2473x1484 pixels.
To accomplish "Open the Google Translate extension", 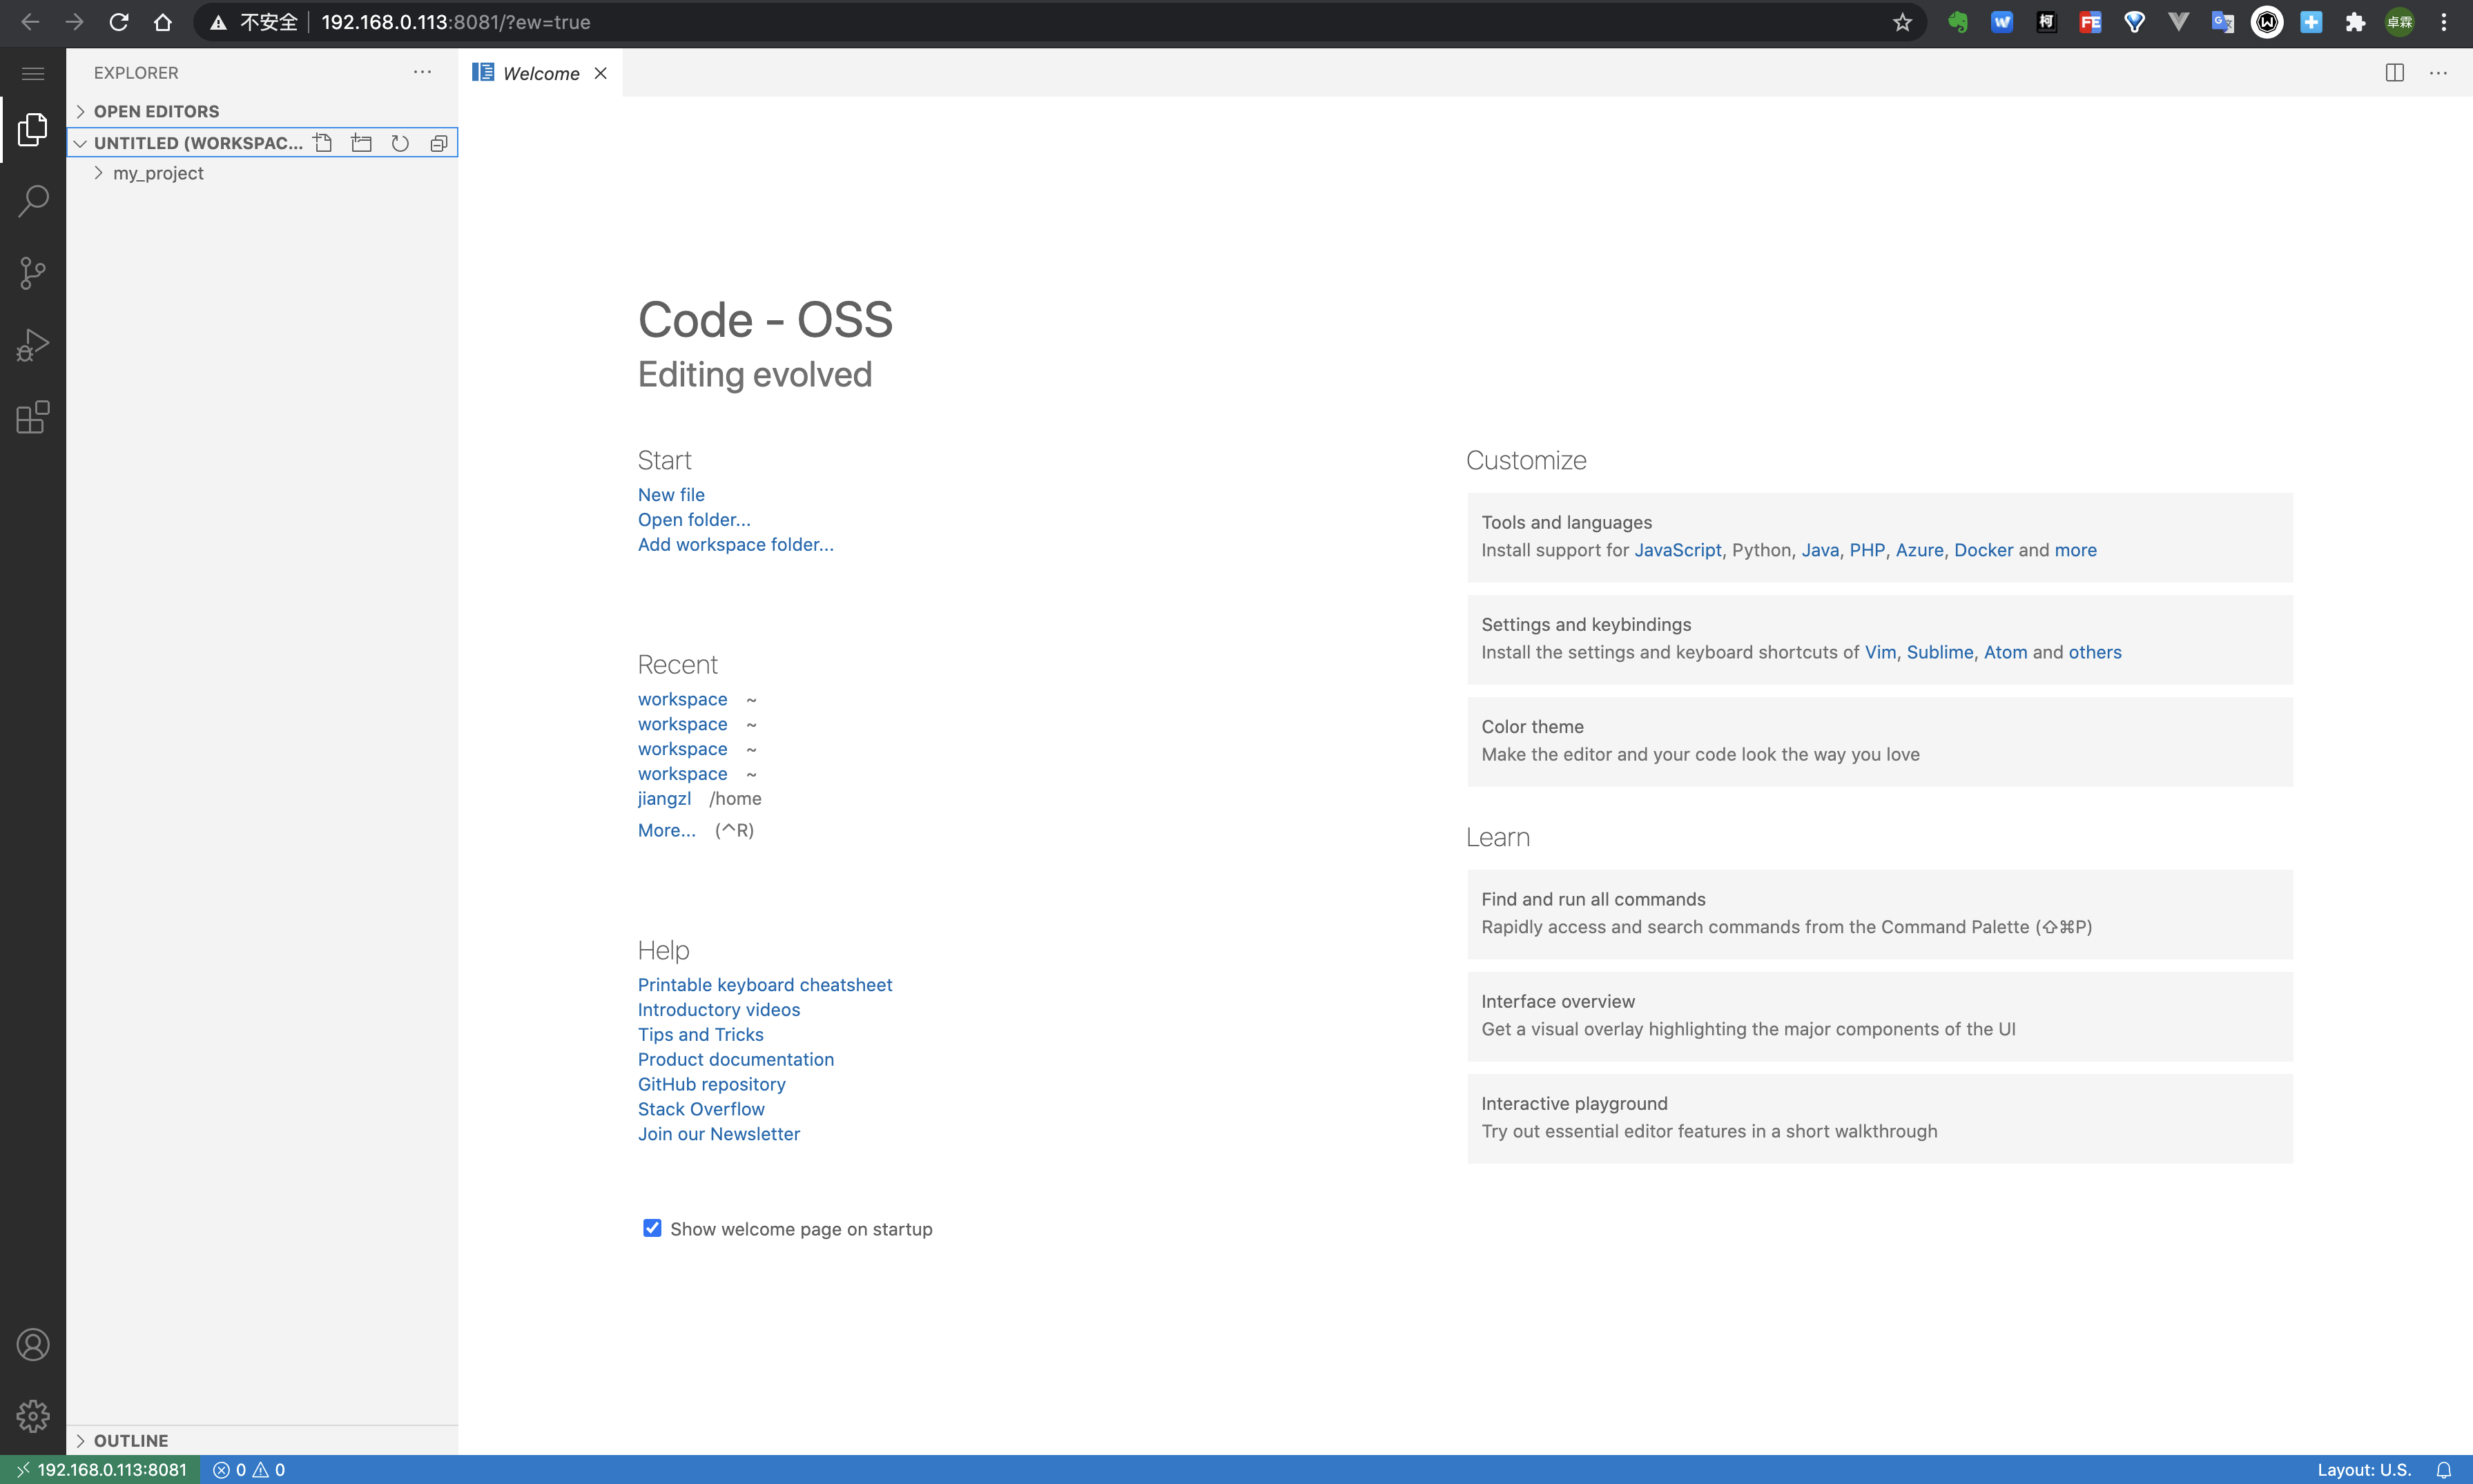I will [2223, 22].
